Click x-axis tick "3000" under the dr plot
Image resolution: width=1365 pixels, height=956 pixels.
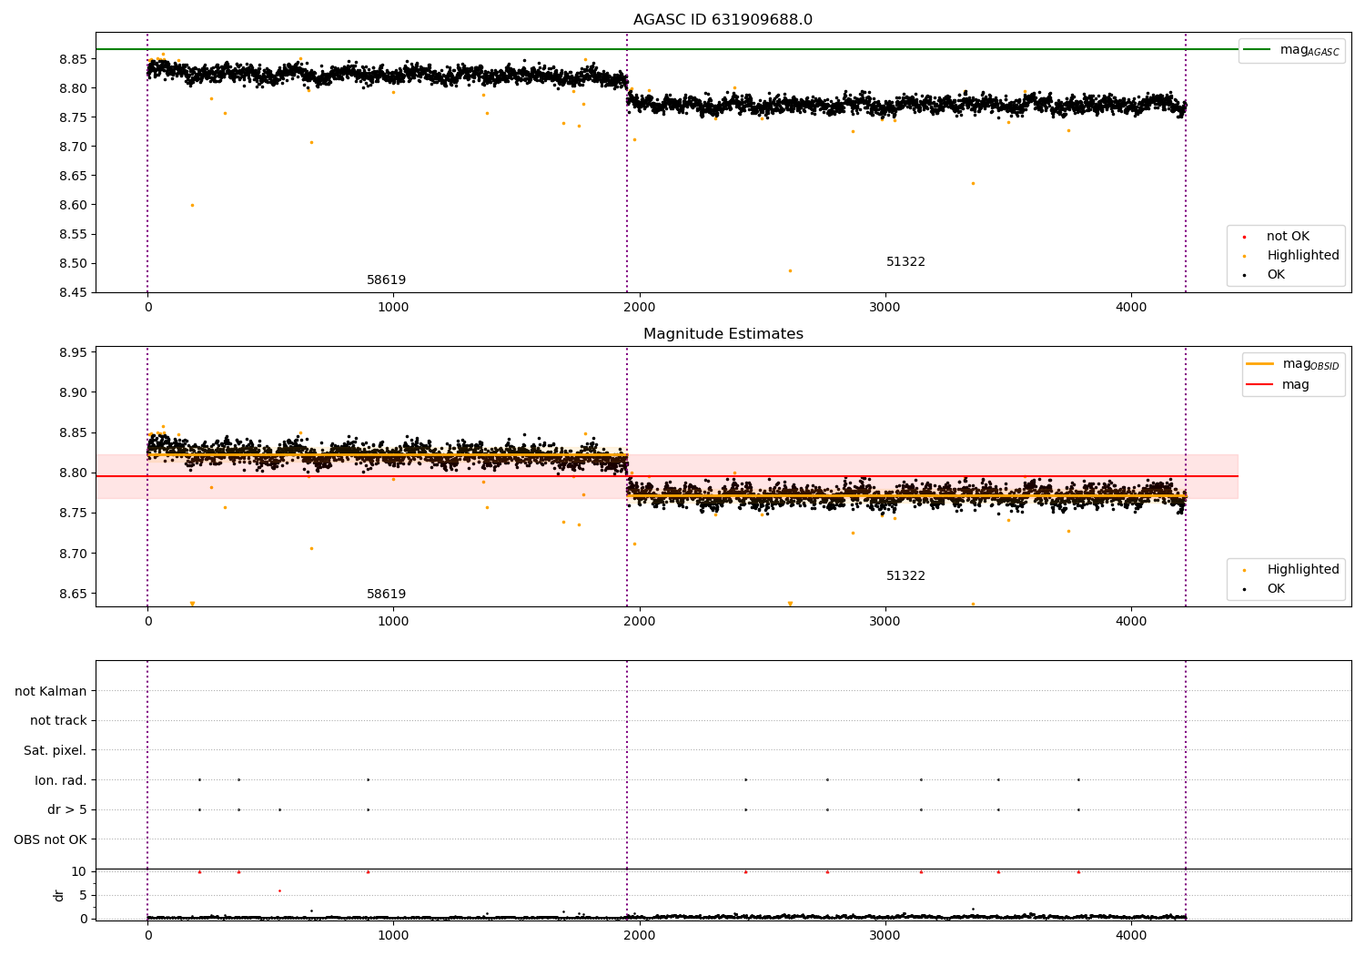point(885,936)
